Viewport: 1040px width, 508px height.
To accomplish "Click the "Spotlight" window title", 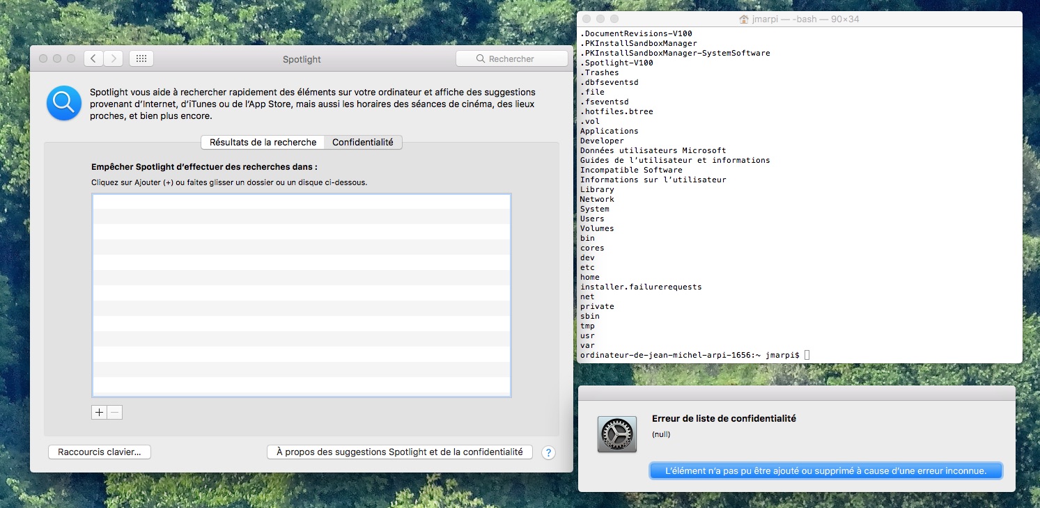I will pyautogui.click(x=302, y=59).
